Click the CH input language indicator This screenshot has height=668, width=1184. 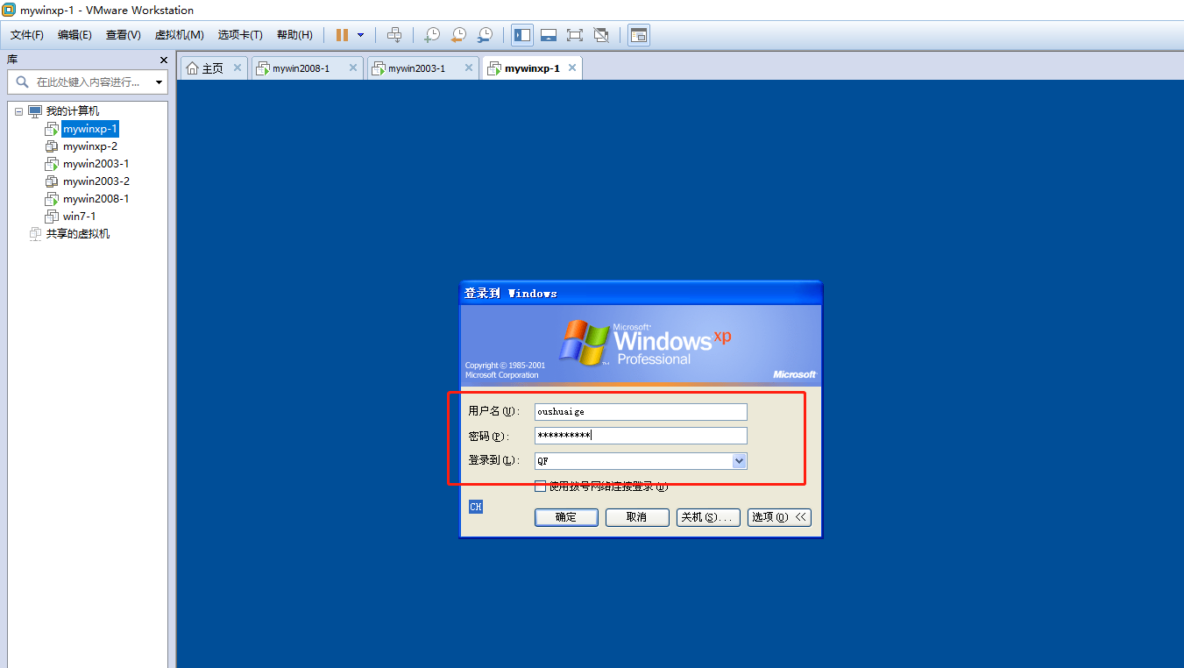476,507
